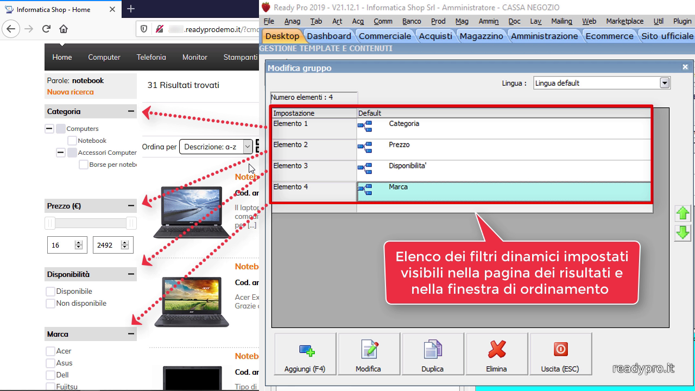This screenshot has width=695, height=391.
Task: Switch to the Dashboard tab
Action: [x=329, y=36]
